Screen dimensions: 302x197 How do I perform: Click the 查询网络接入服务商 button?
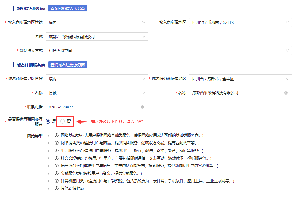(68, 8)
